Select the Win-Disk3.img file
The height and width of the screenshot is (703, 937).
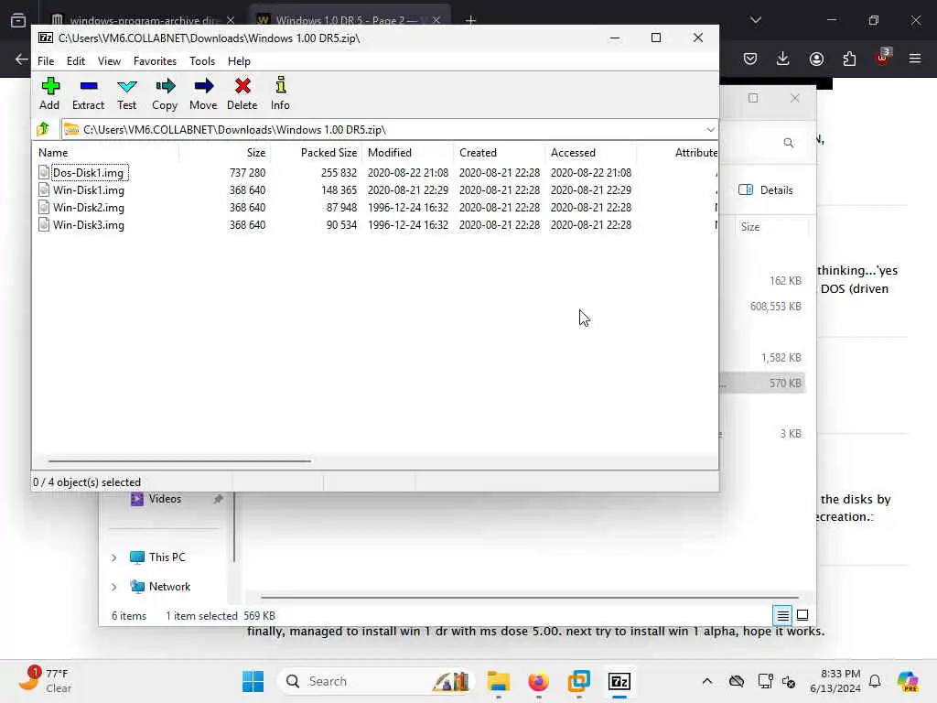(89, 225)
